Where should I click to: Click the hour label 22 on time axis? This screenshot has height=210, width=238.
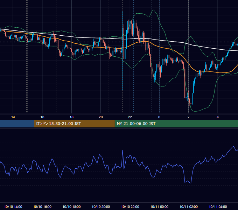pos(130,117)
